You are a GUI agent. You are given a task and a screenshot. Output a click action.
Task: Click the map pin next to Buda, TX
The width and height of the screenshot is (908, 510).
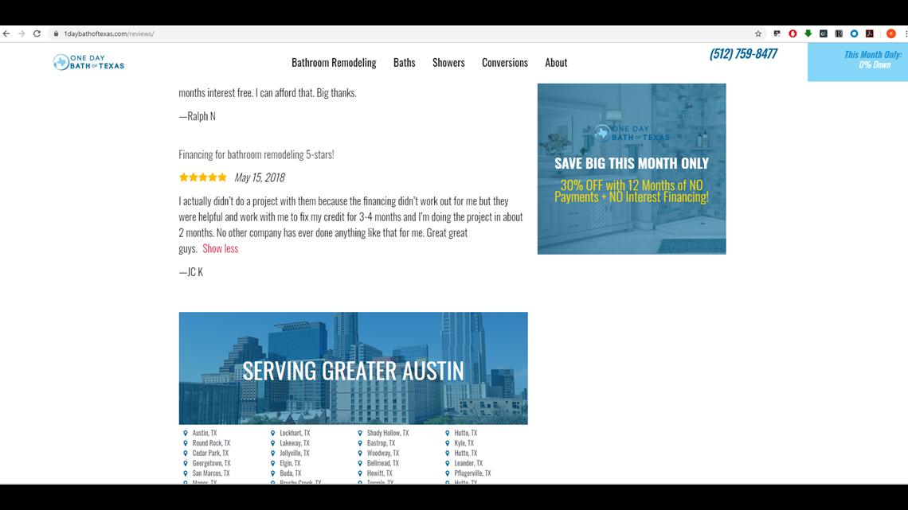tap(272, 473)
